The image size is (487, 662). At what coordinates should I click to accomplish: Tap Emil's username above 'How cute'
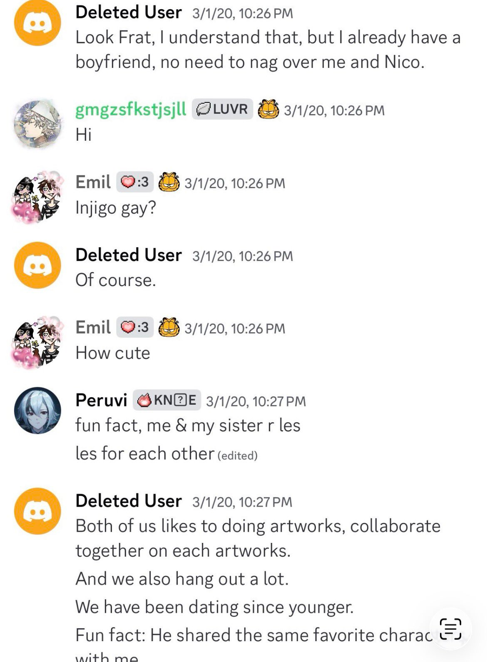[x=93, y=328]
